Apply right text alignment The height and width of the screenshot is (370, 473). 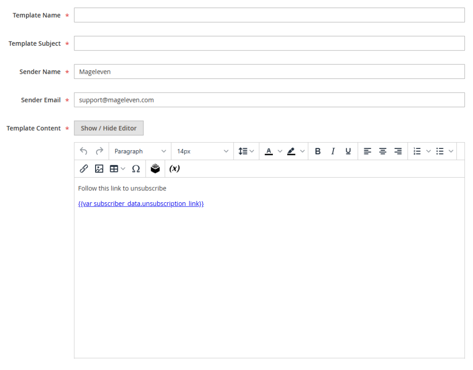pos(398,151)
